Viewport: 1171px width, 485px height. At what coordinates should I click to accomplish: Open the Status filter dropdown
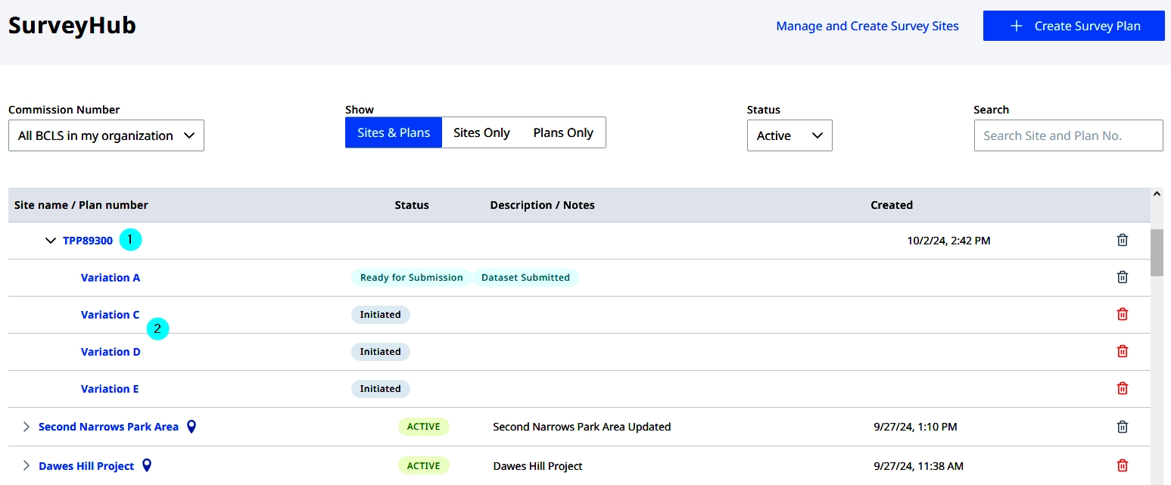click(789, 135)
